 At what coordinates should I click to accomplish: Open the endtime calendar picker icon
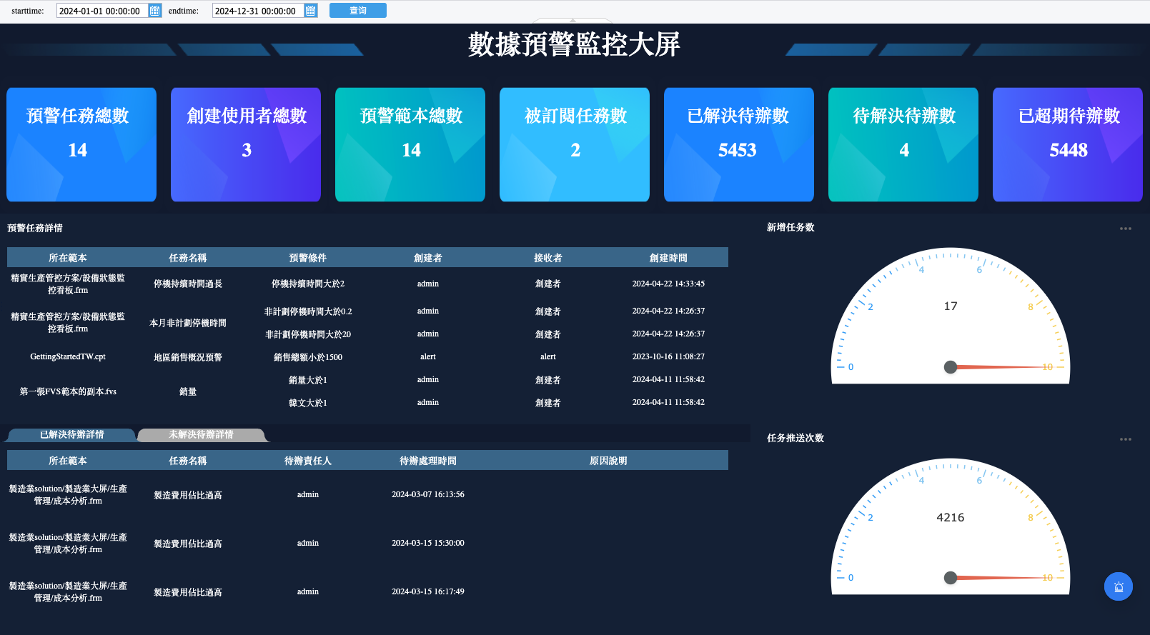(x=310, y=11)
